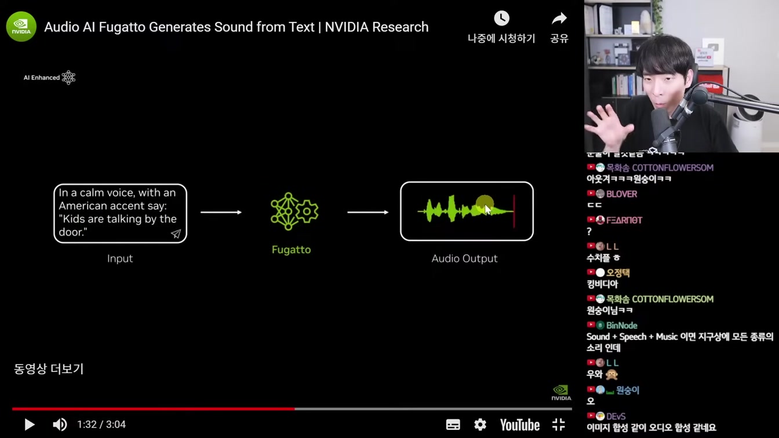Image resolution: width=779 pixels, height=438 pixels.
Task: Click the avatar icon next to 오정택
Action: coord(600,273)
